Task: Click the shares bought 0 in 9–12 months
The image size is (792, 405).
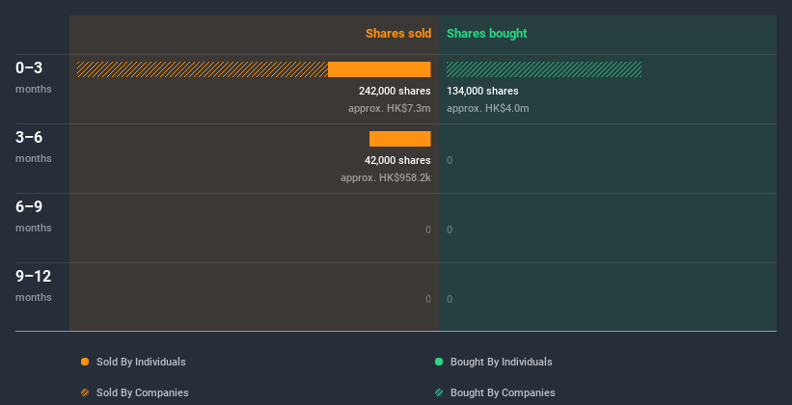Action: 450,299
